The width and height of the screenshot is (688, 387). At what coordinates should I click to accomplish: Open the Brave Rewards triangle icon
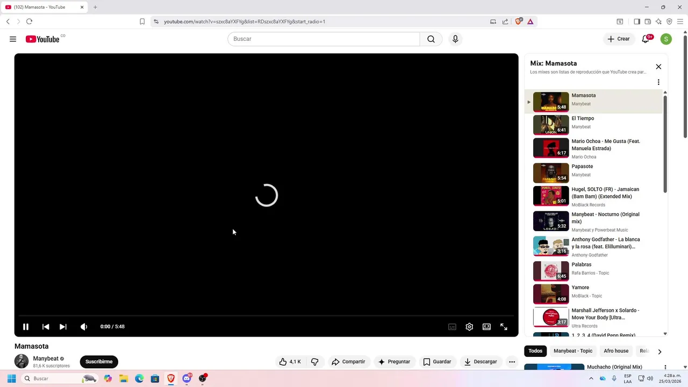click(x=530, y=21)
